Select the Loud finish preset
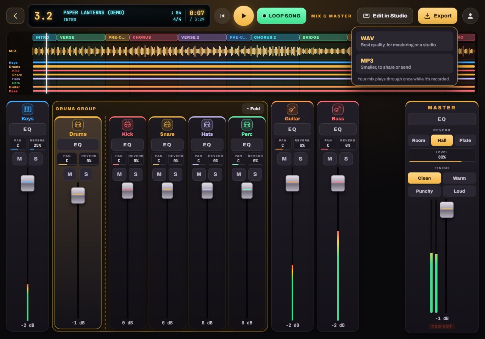The width and height of the screenshot is (485, 339). (x=459, y=191)
